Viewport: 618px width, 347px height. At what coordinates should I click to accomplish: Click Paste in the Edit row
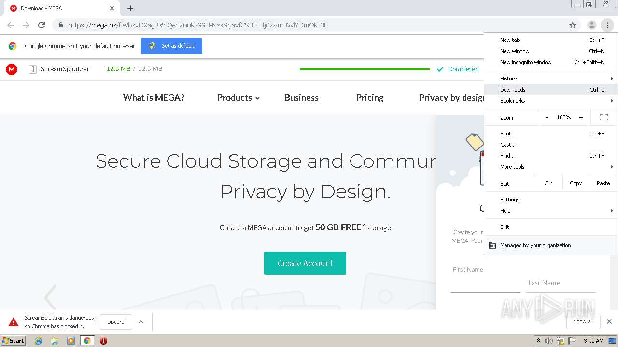[603, 183]
